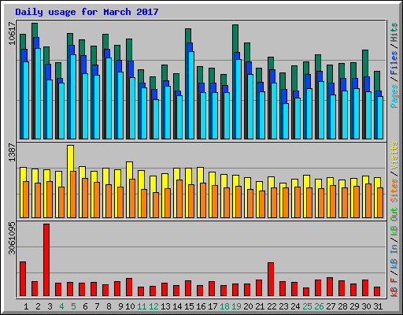Click the orange sites bar for day 5
403x315 pixels.
73,195
